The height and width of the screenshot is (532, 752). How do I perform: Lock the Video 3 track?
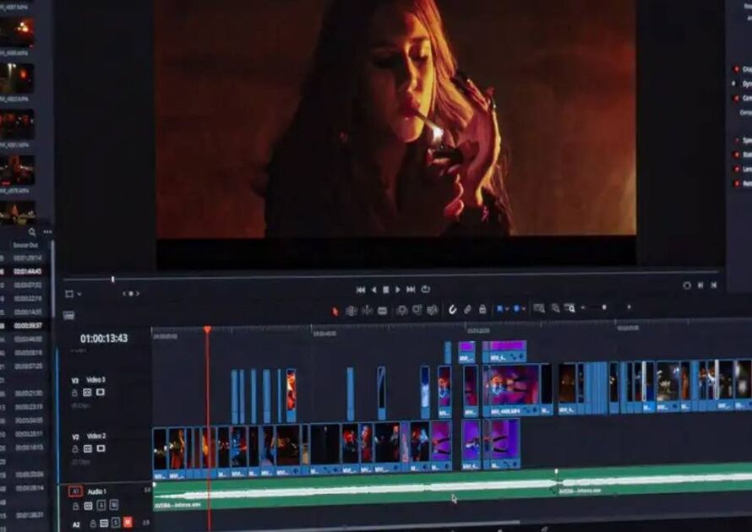(74, 393)
